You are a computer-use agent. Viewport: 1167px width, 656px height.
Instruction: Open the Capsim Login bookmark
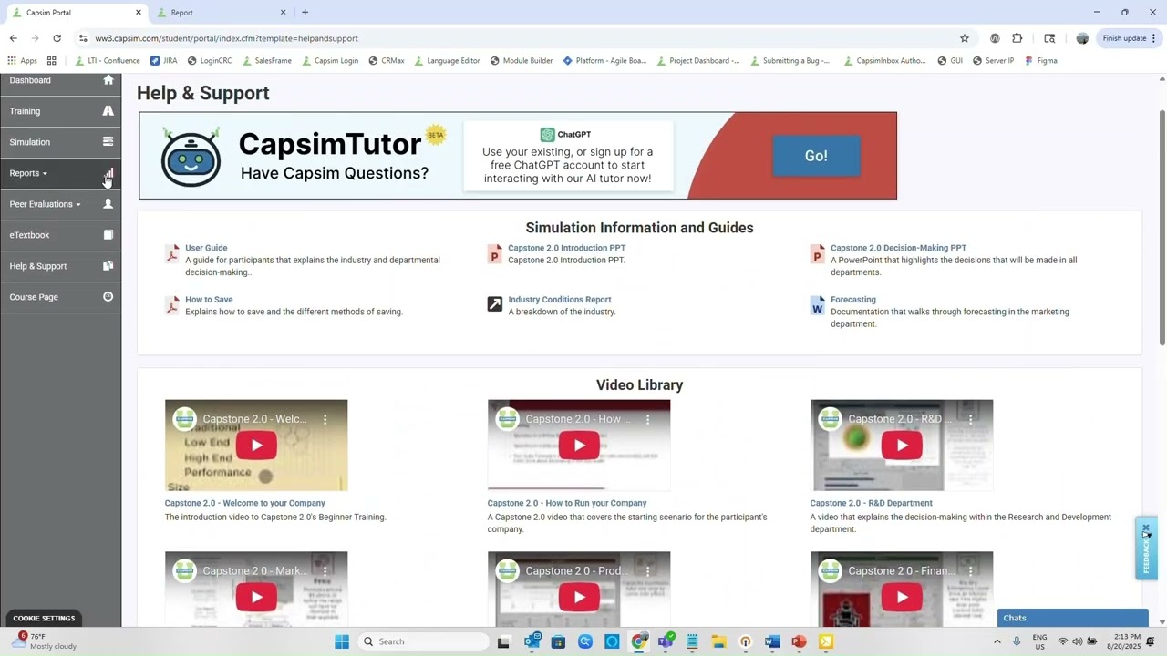[x=329, y=61]
